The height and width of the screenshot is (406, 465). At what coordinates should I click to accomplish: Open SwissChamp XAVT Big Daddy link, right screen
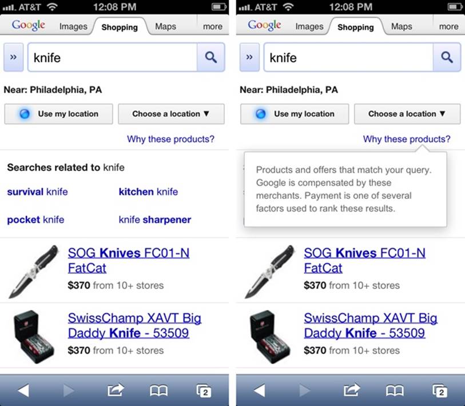tap(371, 325)
